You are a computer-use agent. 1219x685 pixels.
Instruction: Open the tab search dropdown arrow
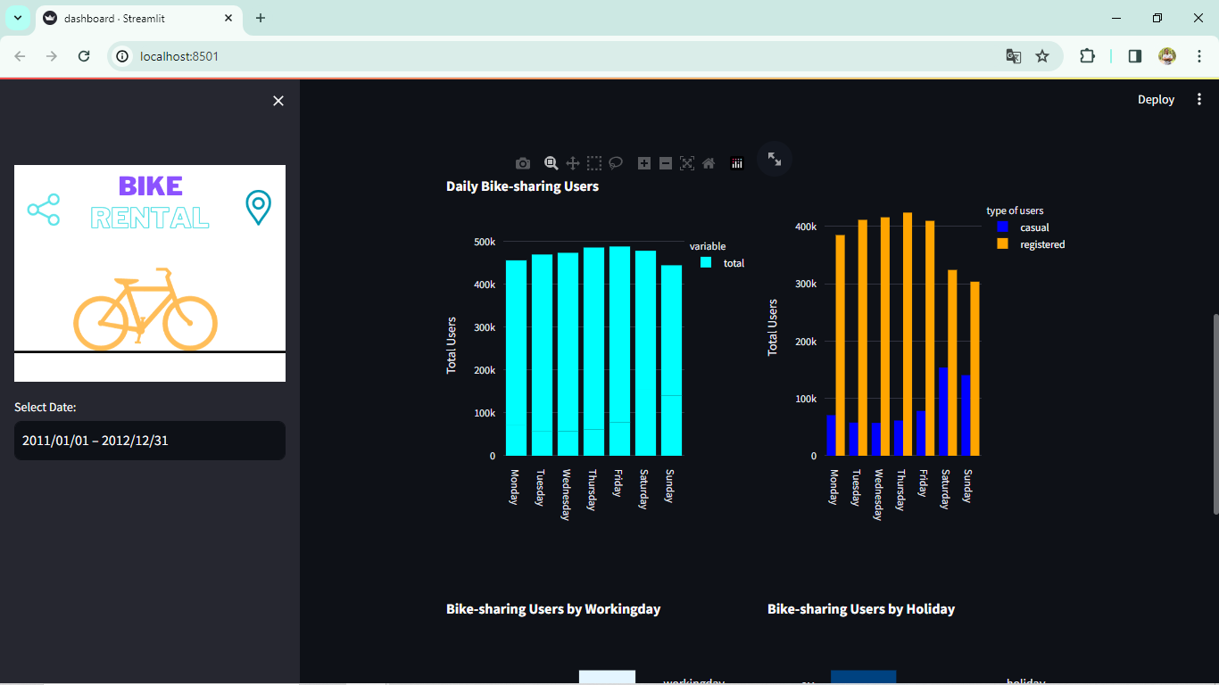pyautogui.click(x=18, y=18)
